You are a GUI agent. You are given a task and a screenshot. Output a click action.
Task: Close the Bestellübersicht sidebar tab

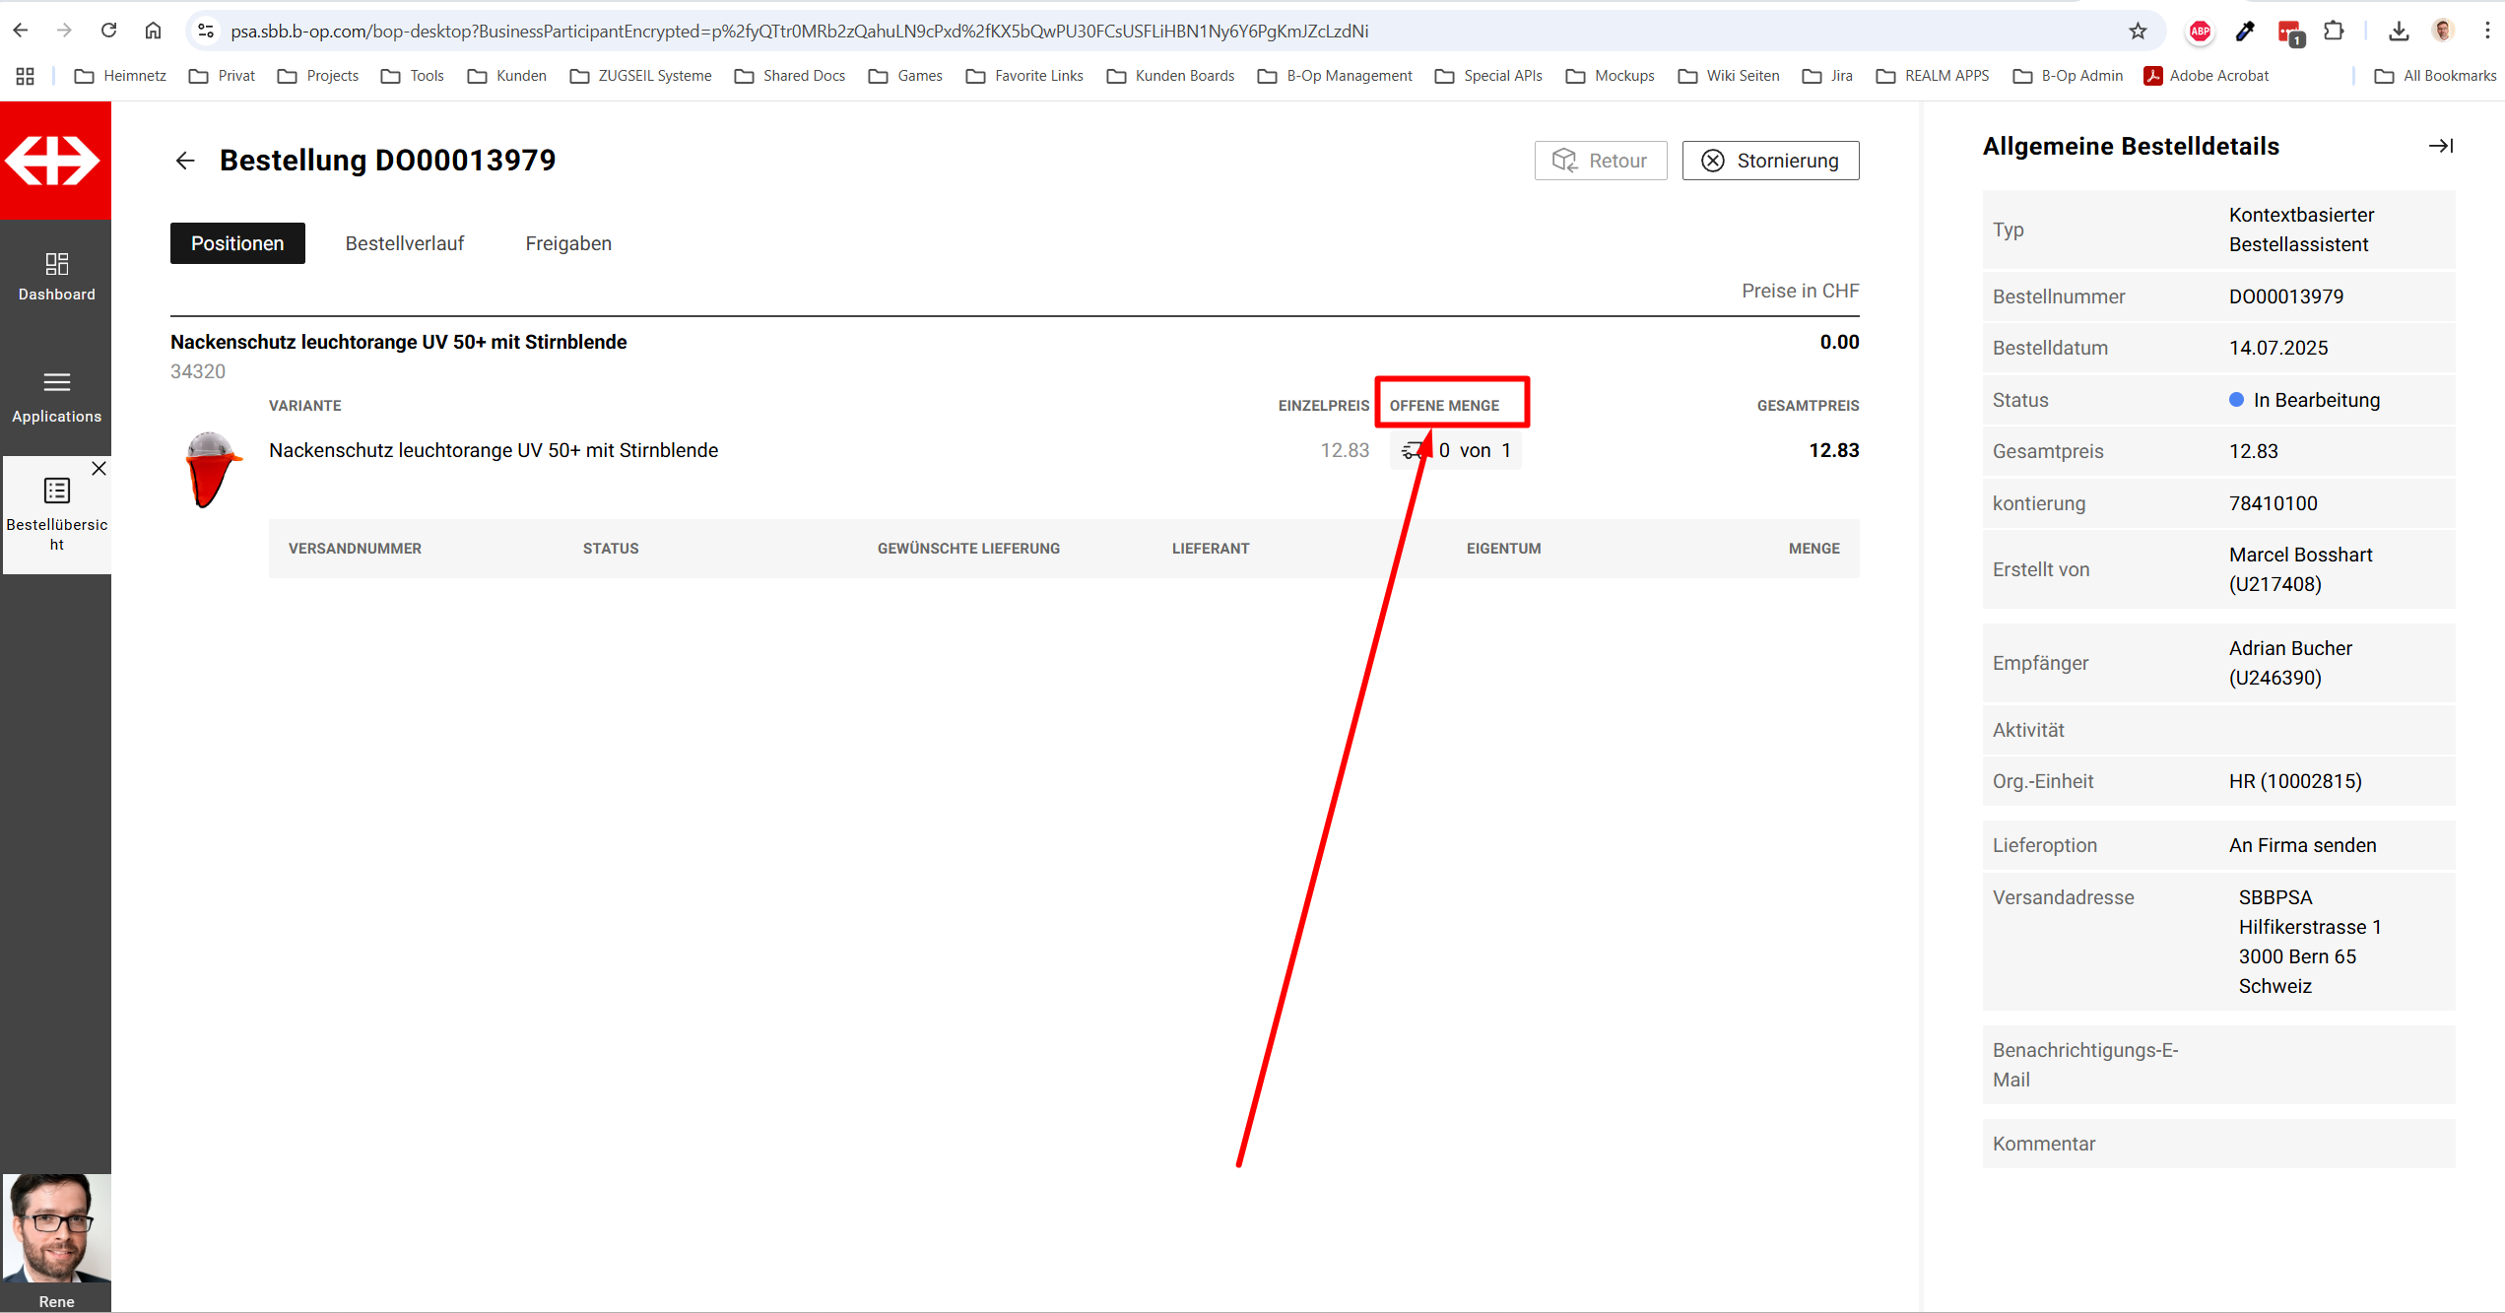[99, 469]
